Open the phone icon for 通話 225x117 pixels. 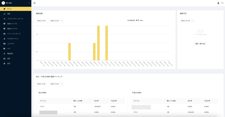(4, 14)
